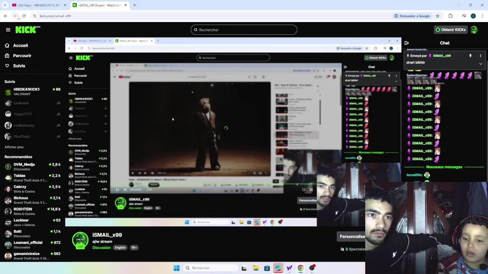The height and width of the screenshot is (274, 488).
Task: Click the Personnaliser button
Action: [352, 236]
